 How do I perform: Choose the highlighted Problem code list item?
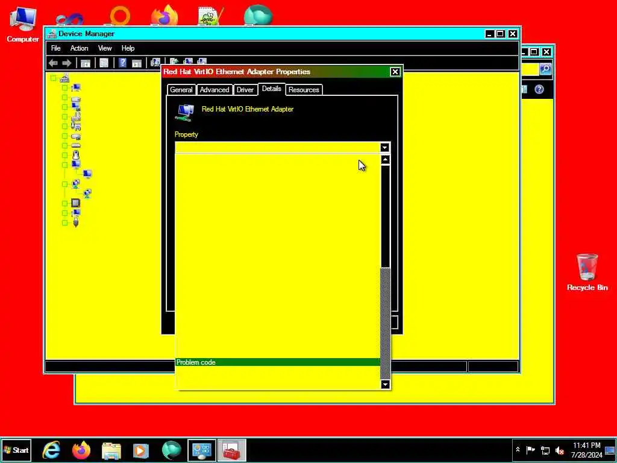pyautogui.click(x=278, y=362)
